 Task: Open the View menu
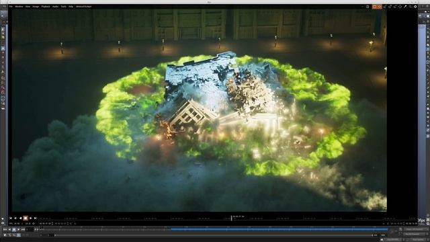click(28, 6)
